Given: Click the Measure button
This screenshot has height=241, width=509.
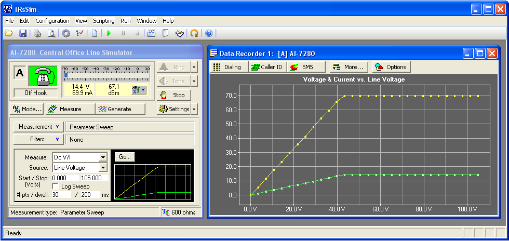Looking at the screenshot, I should pyautogui.click(x=70, y=109).
